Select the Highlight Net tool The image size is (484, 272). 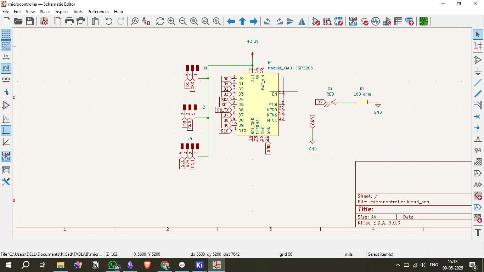478,46
